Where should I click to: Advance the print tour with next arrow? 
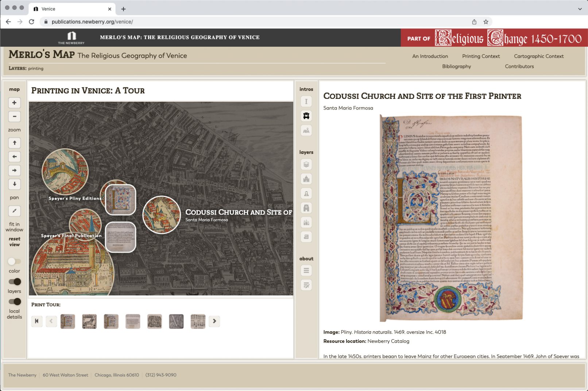pyautogui.click(x=214, y=321)
